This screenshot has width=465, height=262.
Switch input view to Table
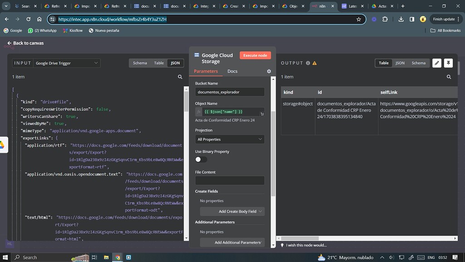coord(158,63)
